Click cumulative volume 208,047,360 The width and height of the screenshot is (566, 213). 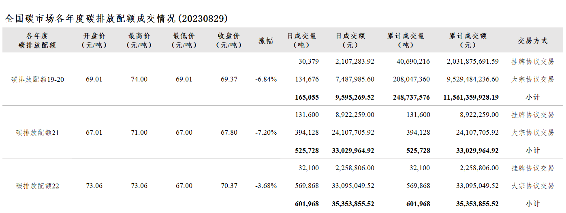pyautogui.click(x=411, y=79)
